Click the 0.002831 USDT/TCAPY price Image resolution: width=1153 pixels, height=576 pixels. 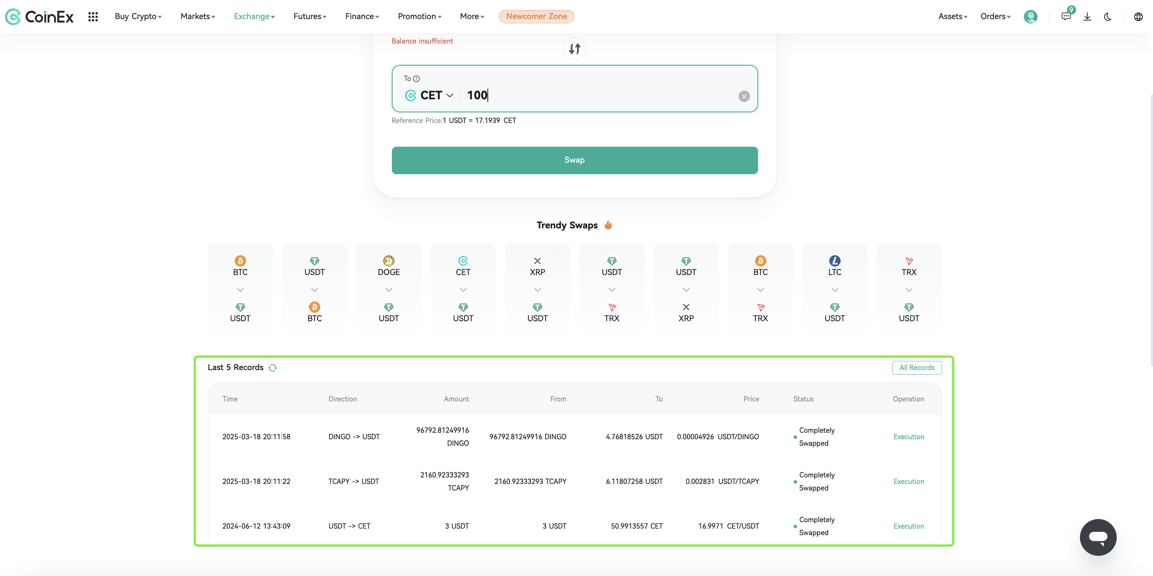click(x=722, y=482)
